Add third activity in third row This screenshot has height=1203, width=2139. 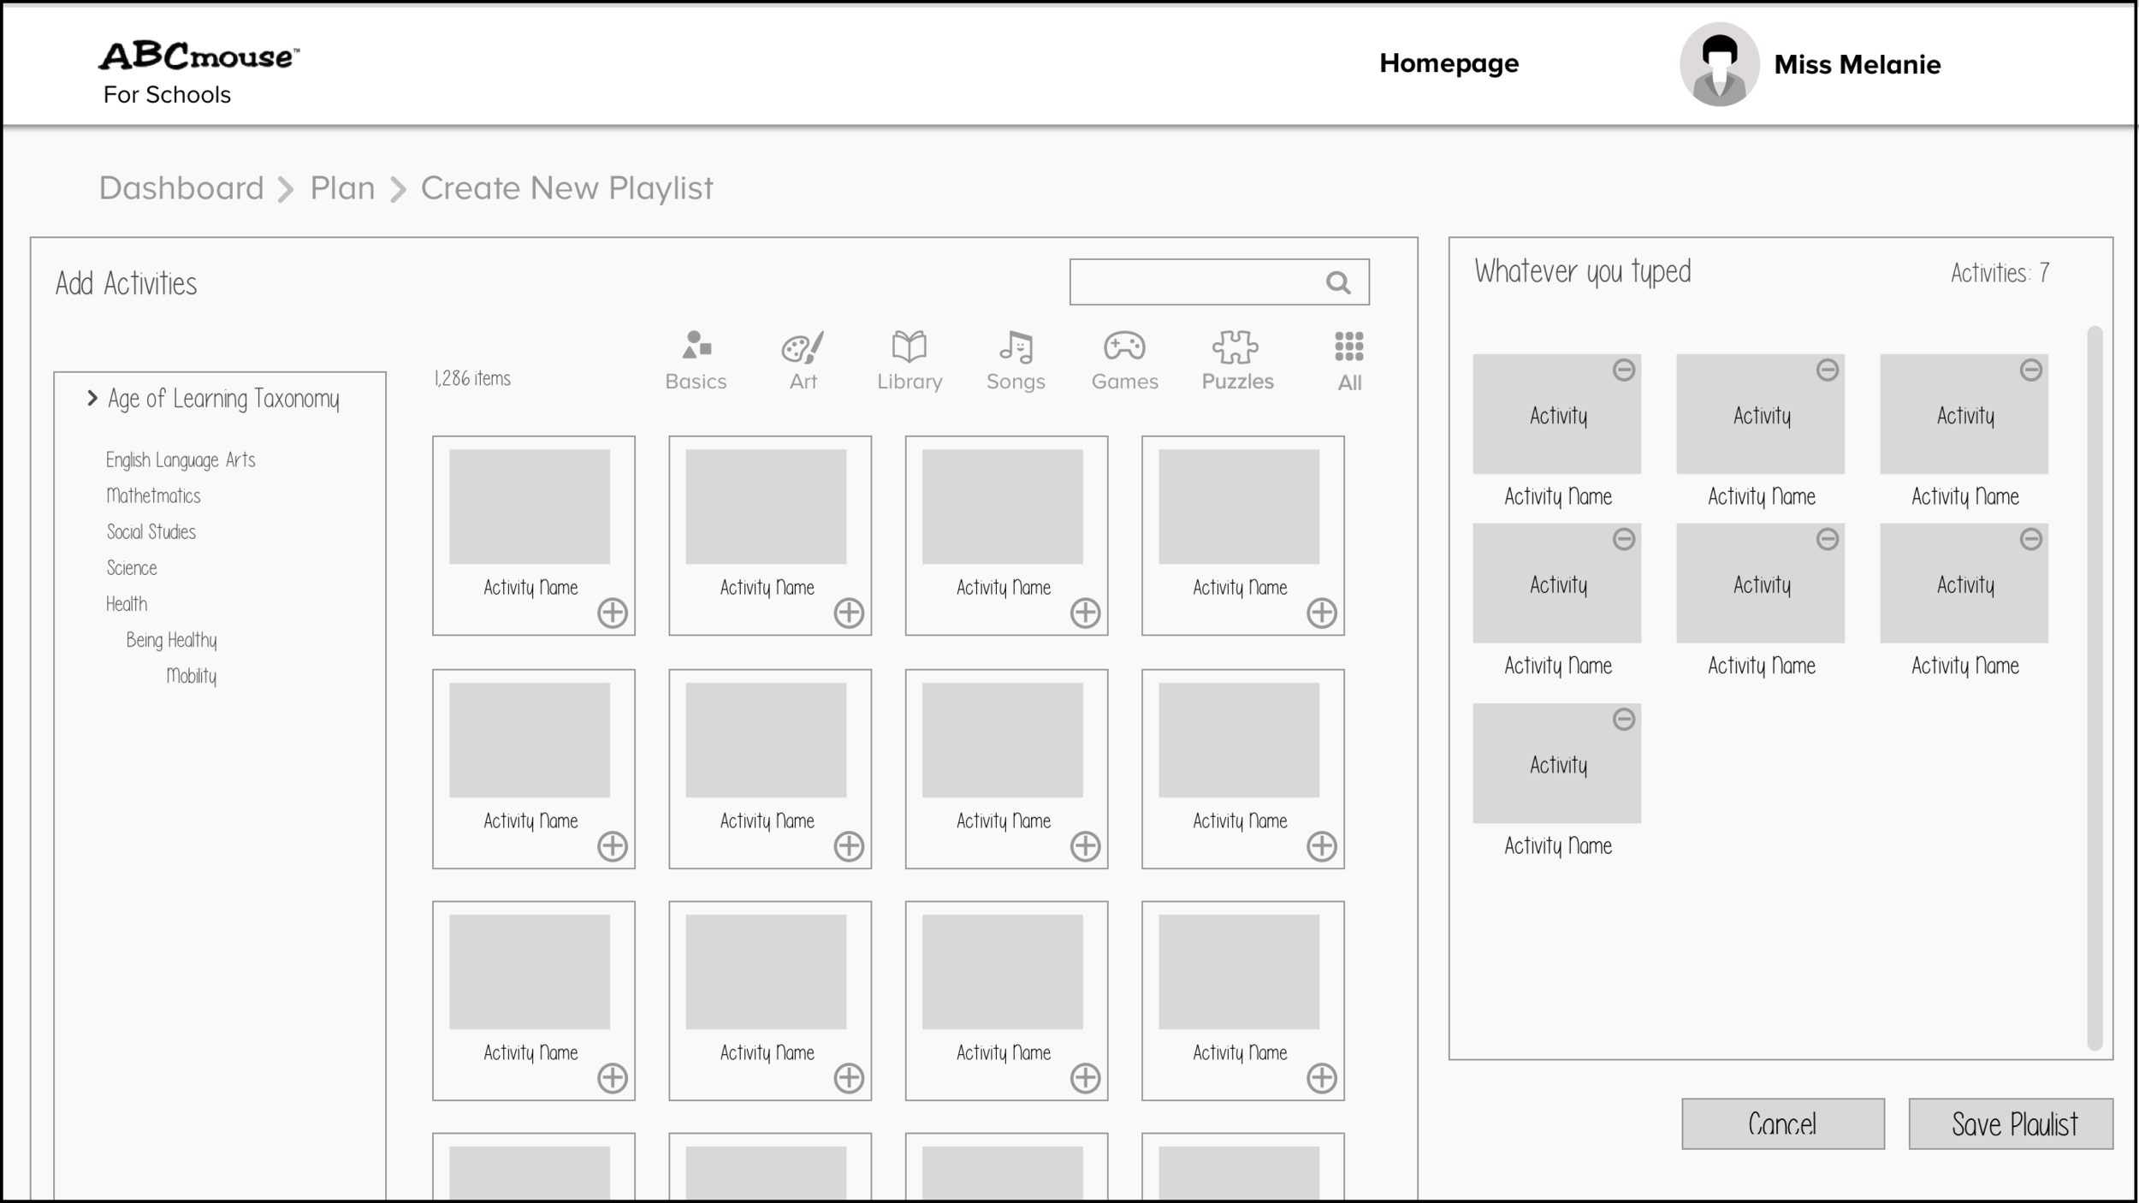click(x=1086, y=1078)
